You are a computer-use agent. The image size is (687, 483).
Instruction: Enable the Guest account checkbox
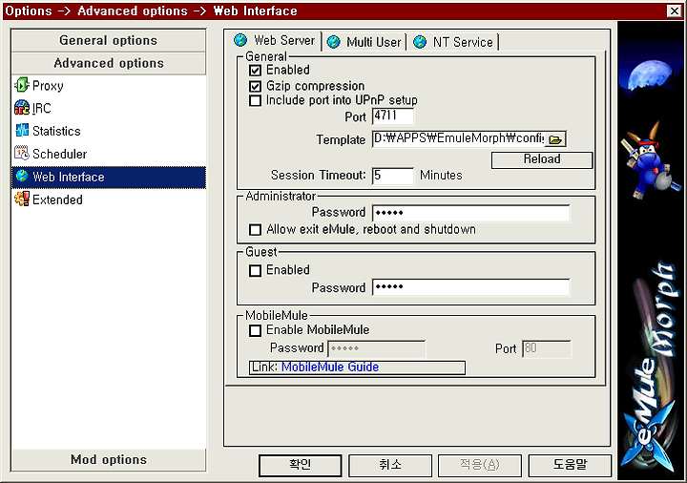coord(255,270)
